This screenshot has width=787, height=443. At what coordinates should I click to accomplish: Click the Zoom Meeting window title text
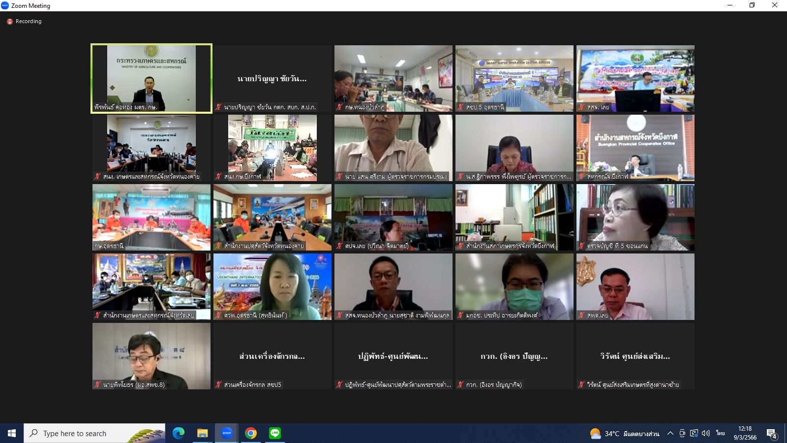point(30,6)
